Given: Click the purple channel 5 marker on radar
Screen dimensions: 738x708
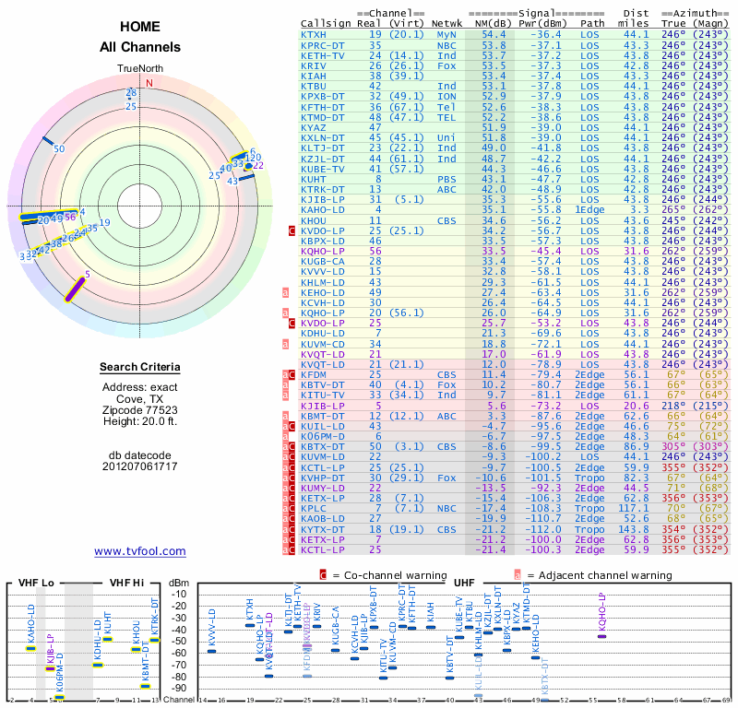Looking at the screenshot, I should click(75, 289).
